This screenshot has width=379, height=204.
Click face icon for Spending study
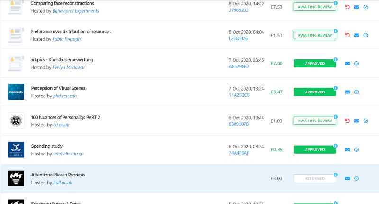357,150
